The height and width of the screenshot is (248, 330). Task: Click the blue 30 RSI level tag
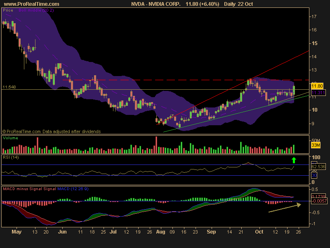click(314, 175)
